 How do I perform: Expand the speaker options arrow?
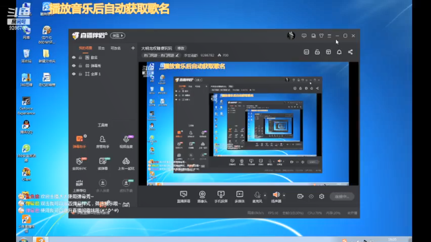click(x=284, y=196)
